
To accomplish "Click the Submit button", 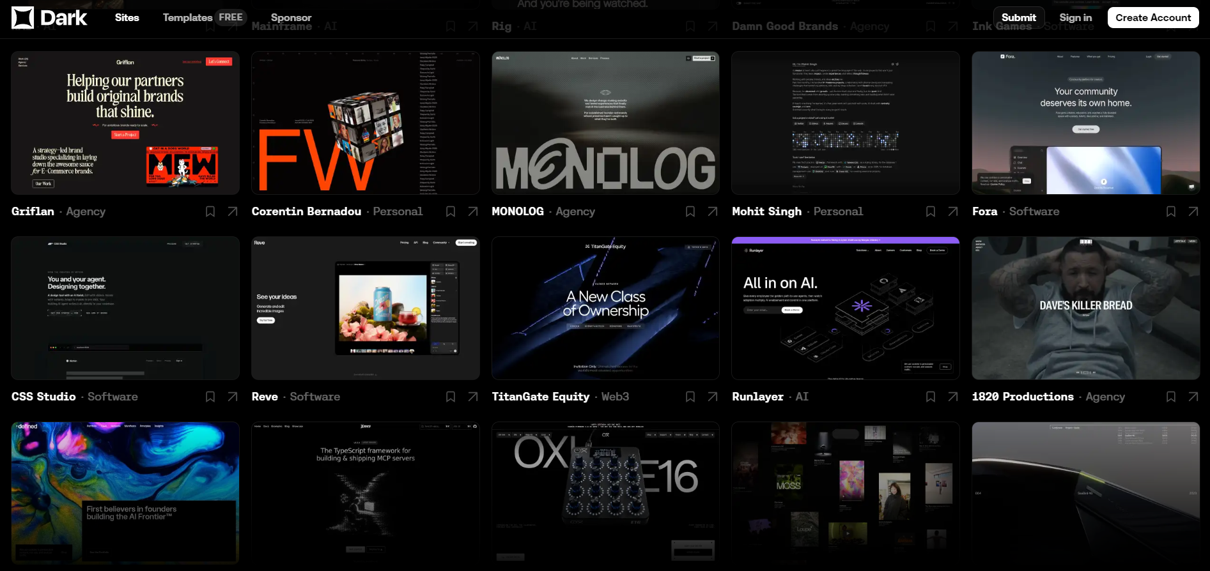I will [x=1019, y=18].
